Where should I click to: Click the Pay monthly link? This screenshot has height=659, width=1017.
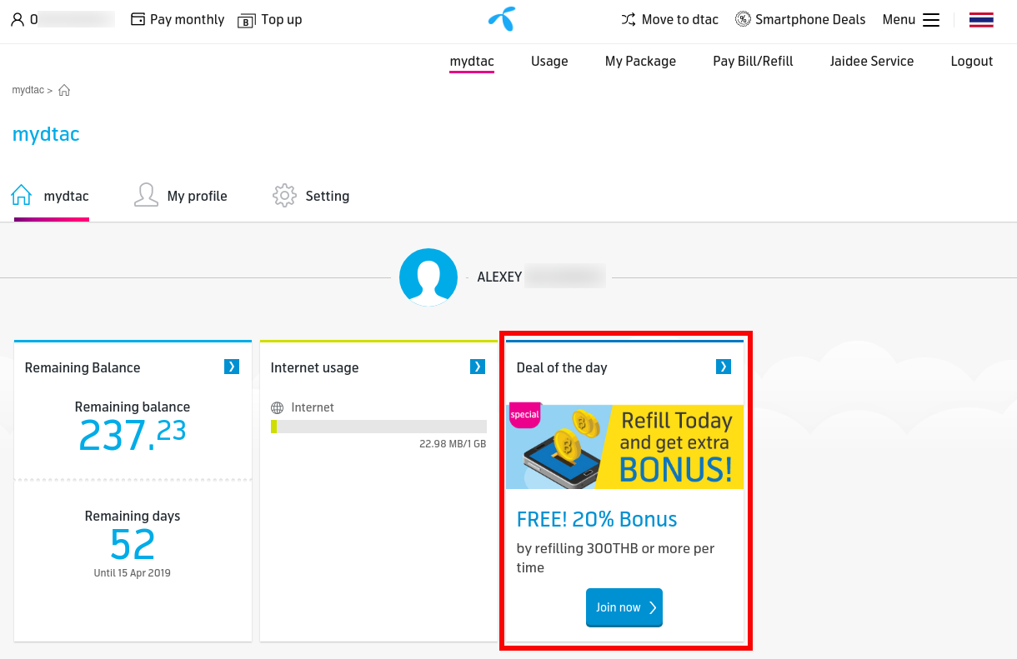pos(188,19)
